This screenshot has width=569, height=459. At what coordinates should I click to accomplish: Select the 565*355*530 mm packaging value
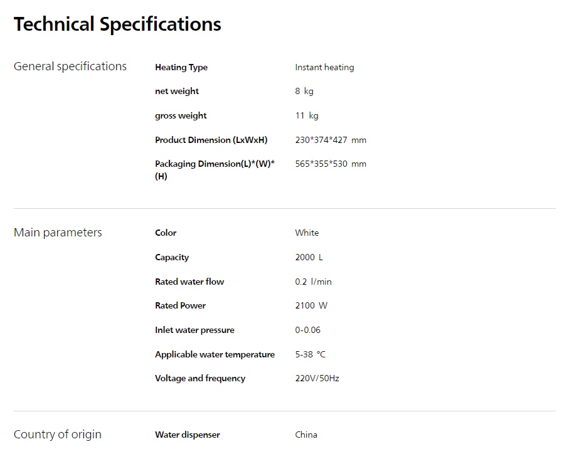click(x=331, y=164)
